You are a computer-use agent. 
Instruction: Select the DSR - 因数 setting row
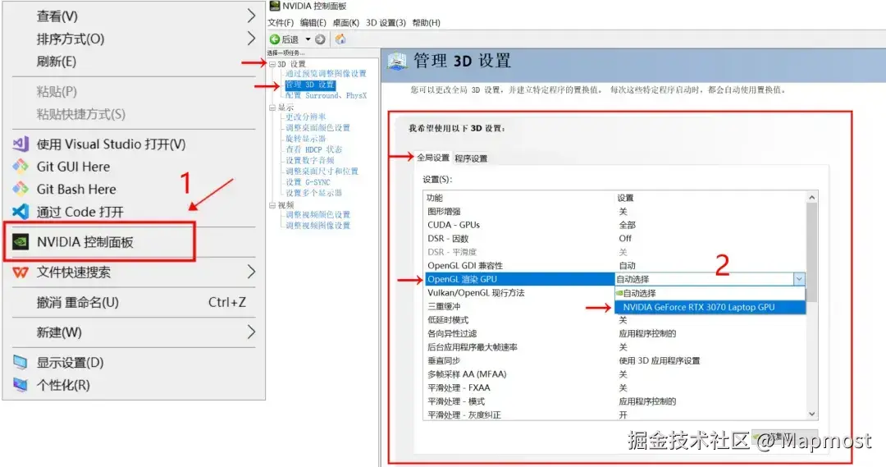pos(614,238)
